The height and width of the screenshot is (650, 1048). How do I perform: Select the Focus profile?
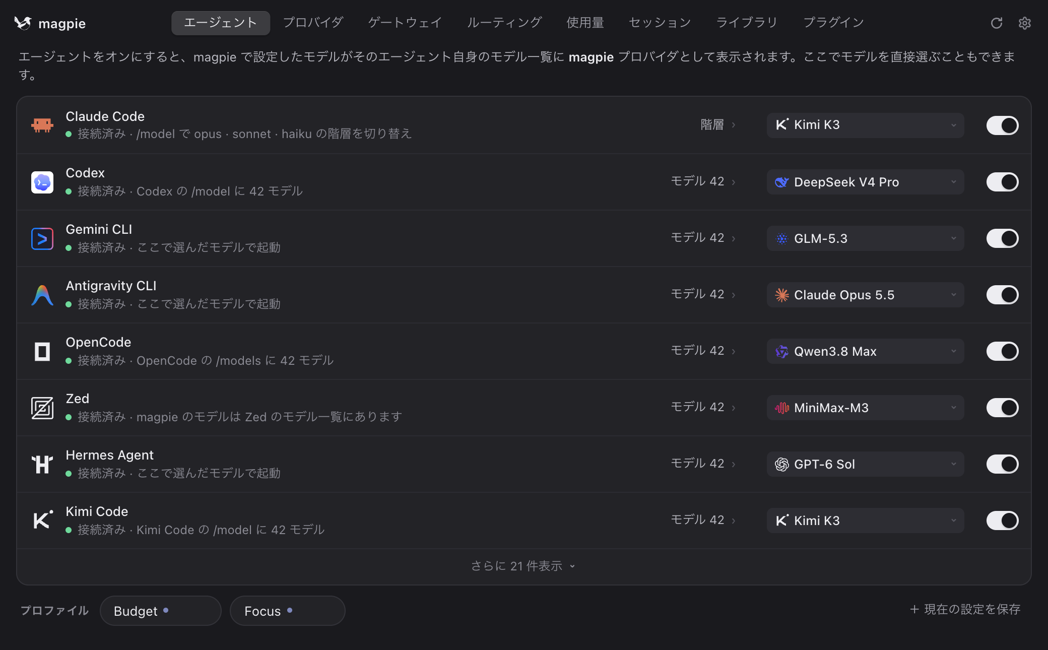coord(287,611)
